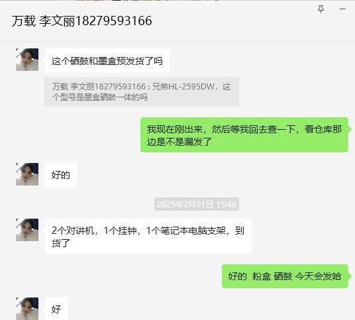
Task: Open contact avatar next to 好的 reply
Action: pyautogui.click(x=27, y=174)
